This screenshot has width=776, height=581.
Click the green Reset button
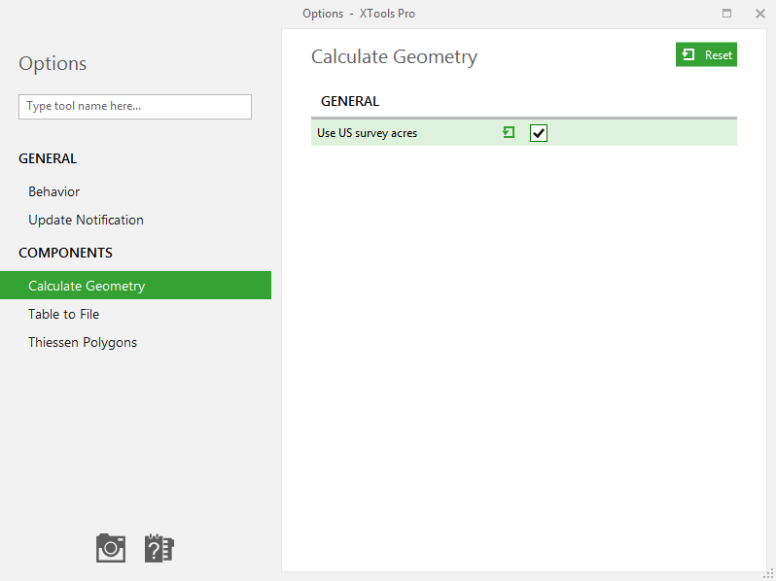click(x=706, y=54)
